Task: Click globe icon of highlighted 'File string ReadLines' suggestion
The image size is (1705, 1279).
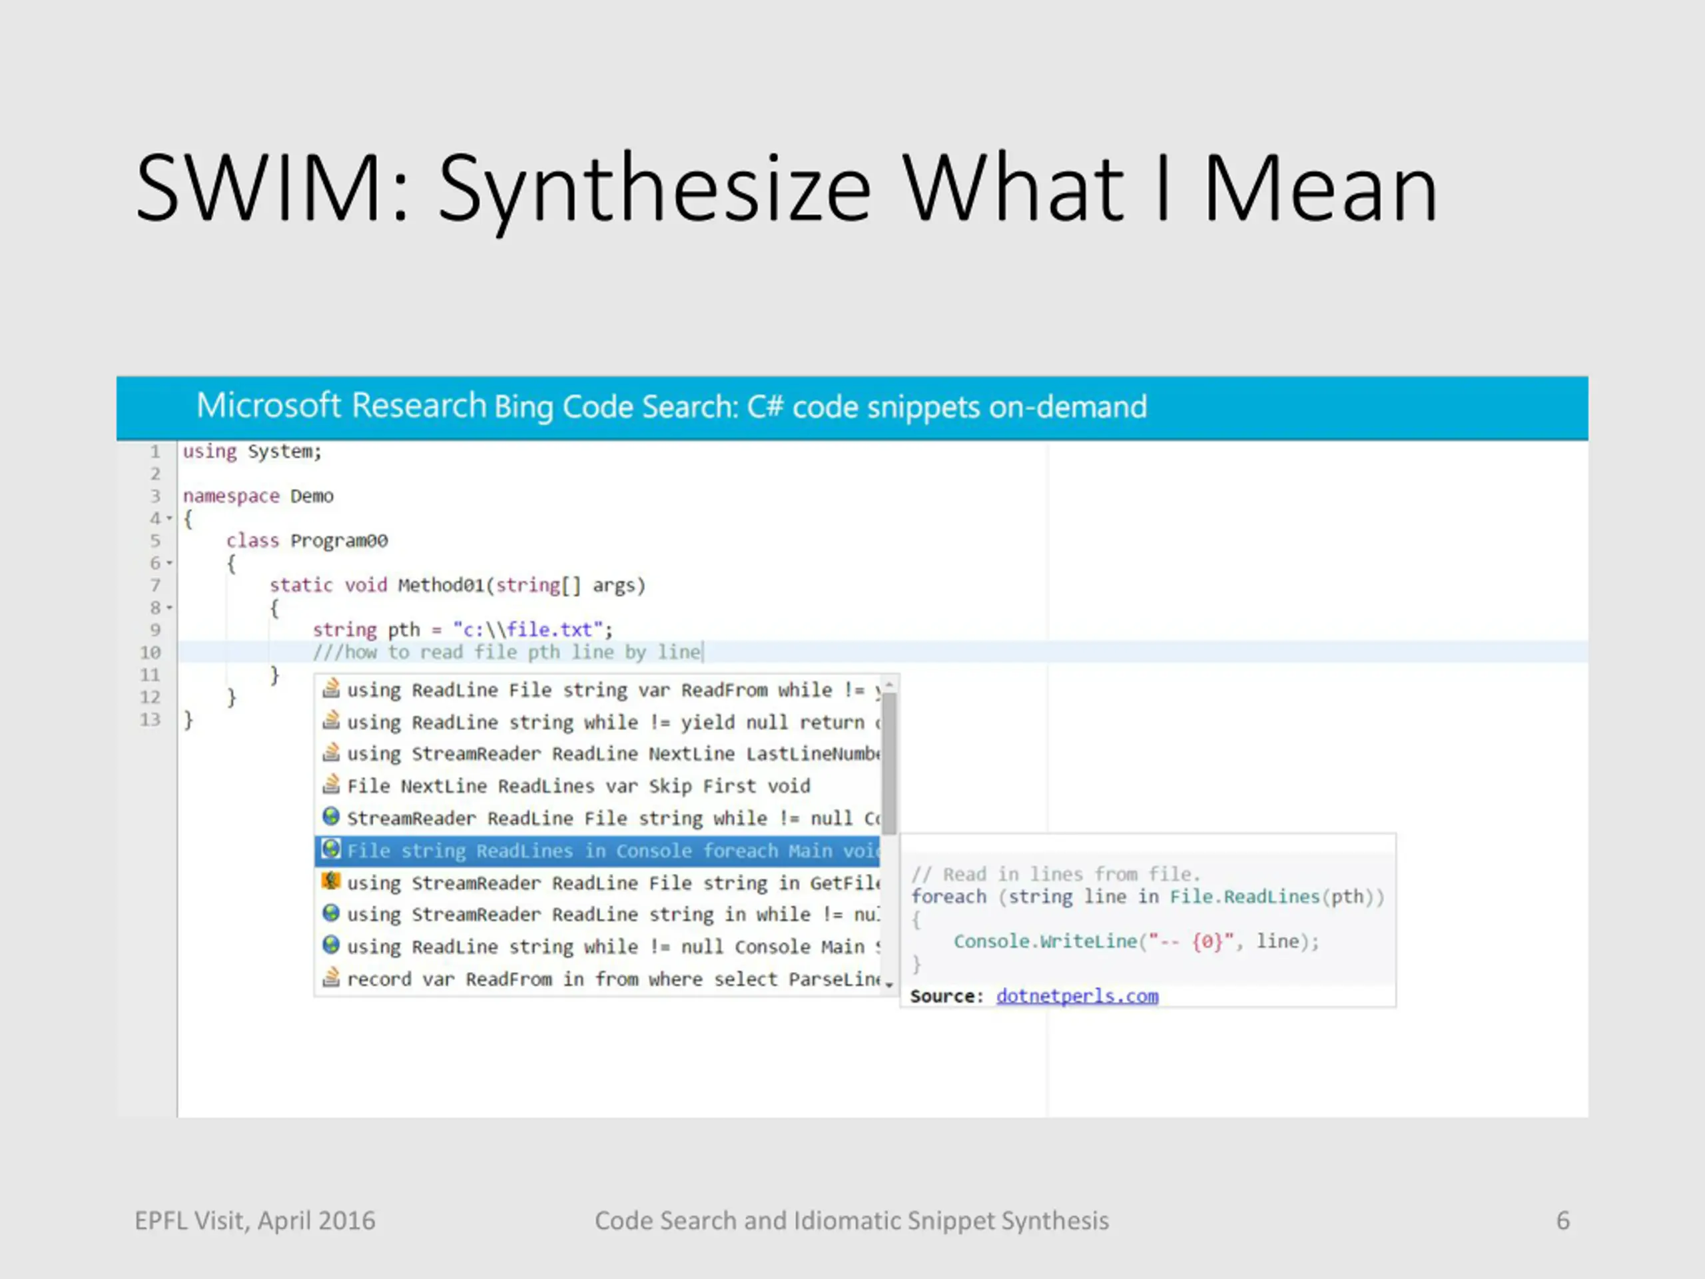Action: 330,849
